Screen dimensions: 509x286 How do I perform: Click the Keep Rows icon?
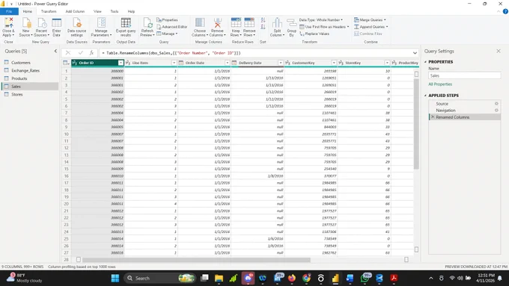236,23
